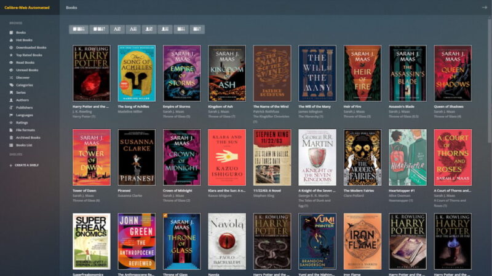
Task: Open author link Clare Pollard
Action: (354, 196)
